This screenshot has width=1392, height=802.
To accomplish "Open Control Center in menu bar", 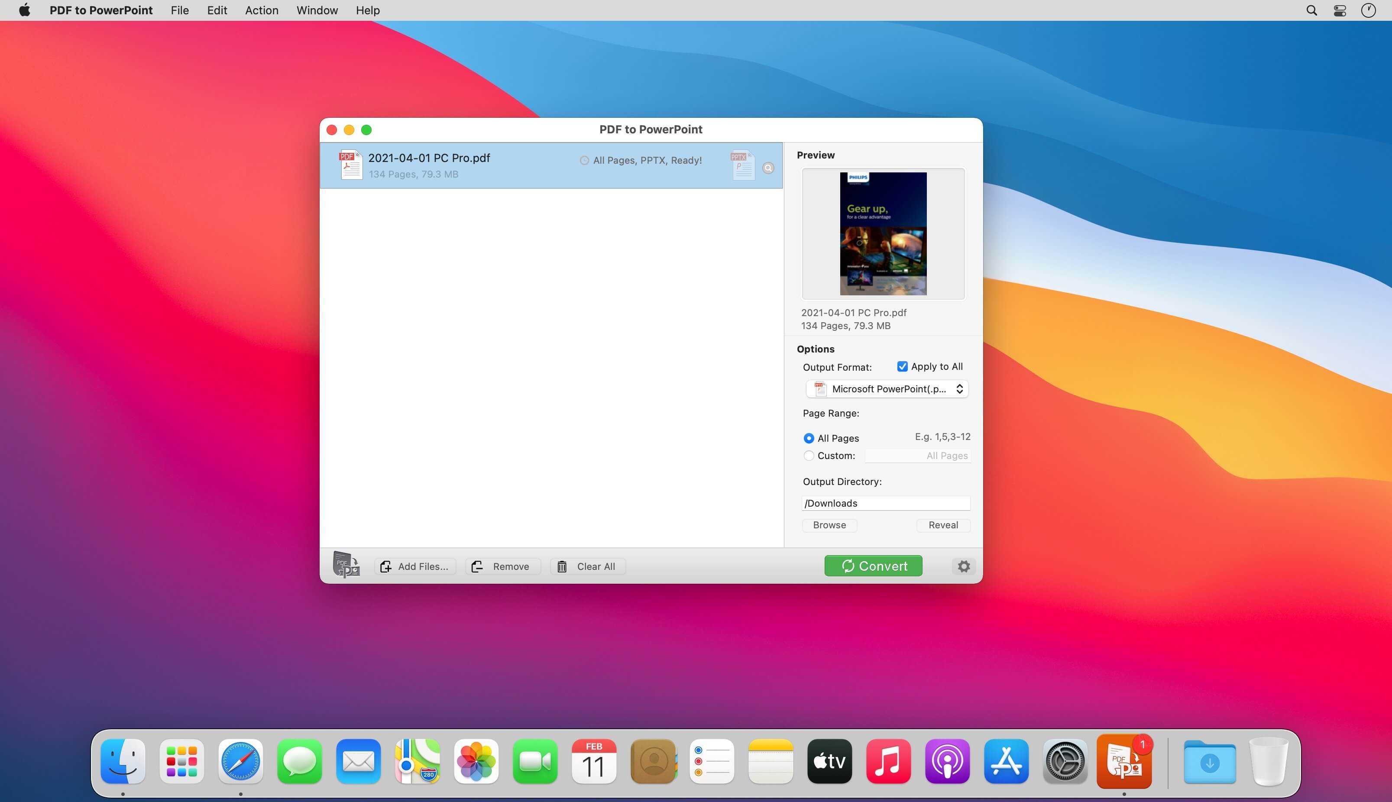I will (x=1340, y=10).
